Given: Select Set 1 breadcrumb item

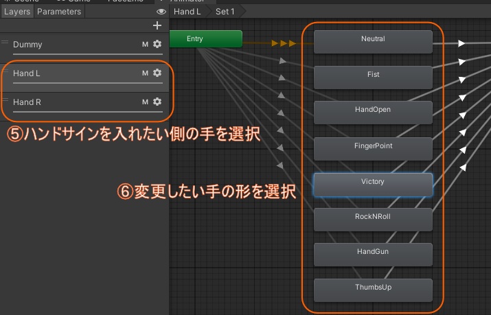Looking at the screenshot, I should [225, 12].
